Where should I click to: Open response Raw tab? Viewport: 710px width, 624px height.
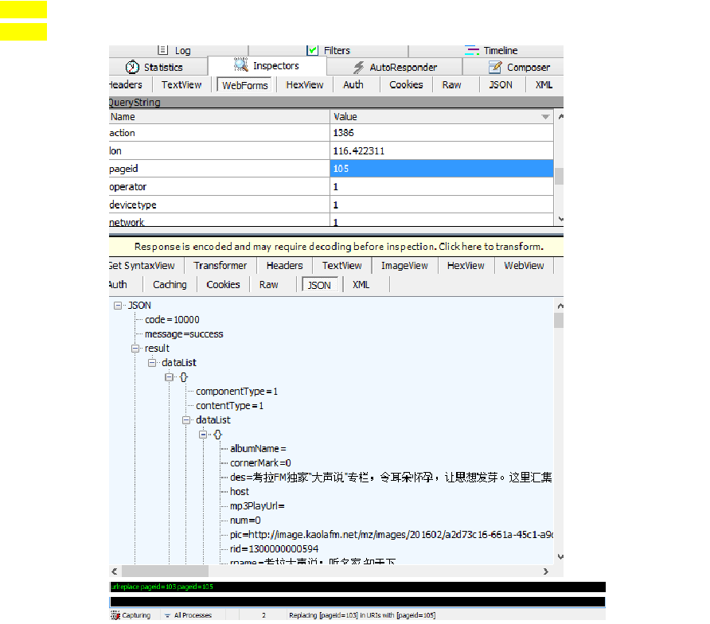tap(268, 285)
